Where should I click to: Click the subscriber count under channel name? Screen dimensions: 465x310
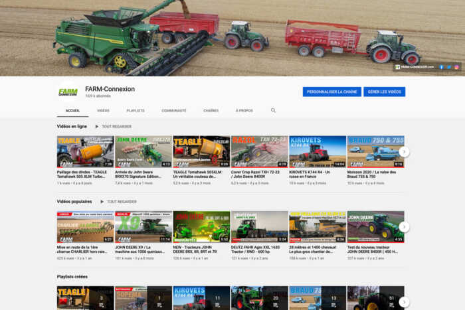[98, 96]
